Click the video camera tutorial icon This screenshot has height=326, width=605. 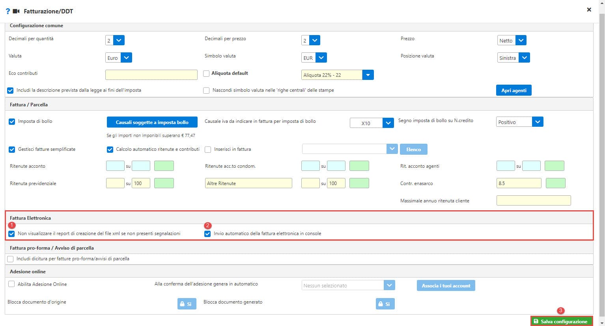16,11
